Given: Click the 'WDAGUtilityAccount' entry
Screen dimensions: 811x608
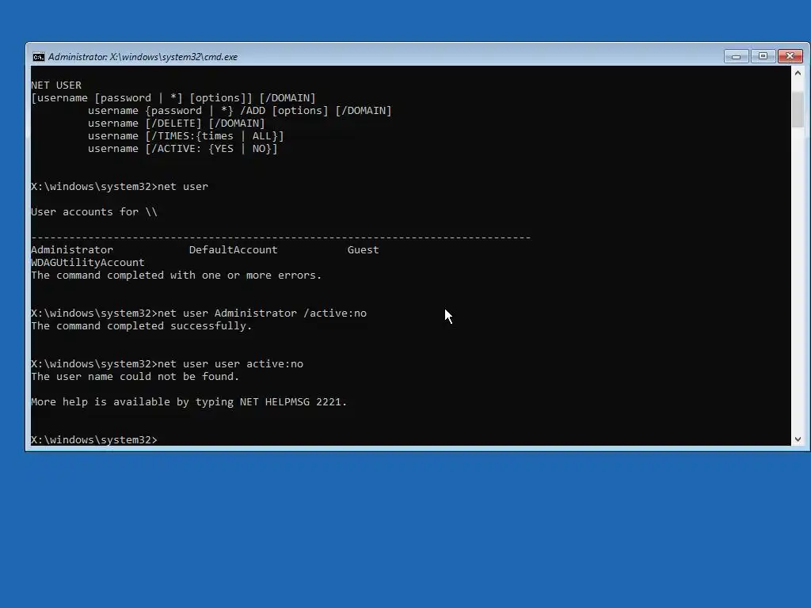Looking at the screenshot, I should pos(88,263).
